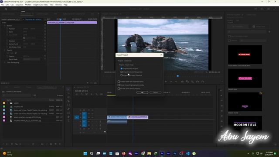Switch to Premiere Pro taskbar icon

(x=162, y=154)
